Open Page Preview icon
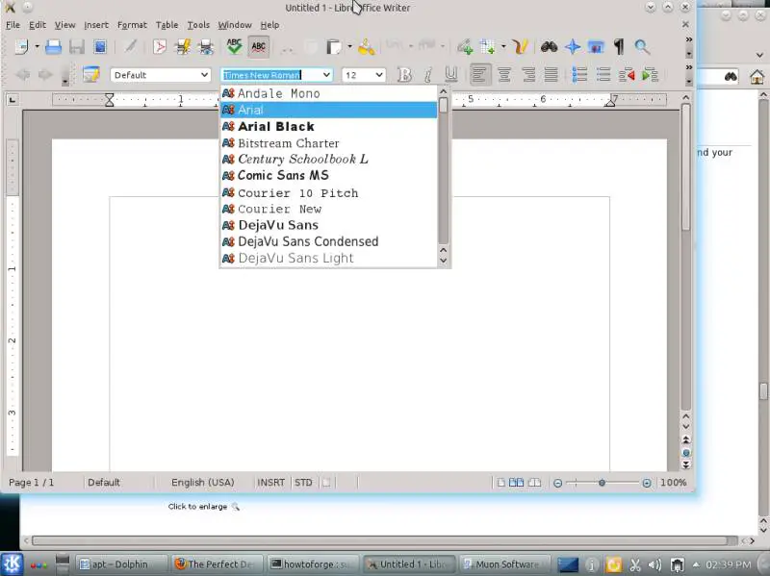 click(x=206, y=47)
